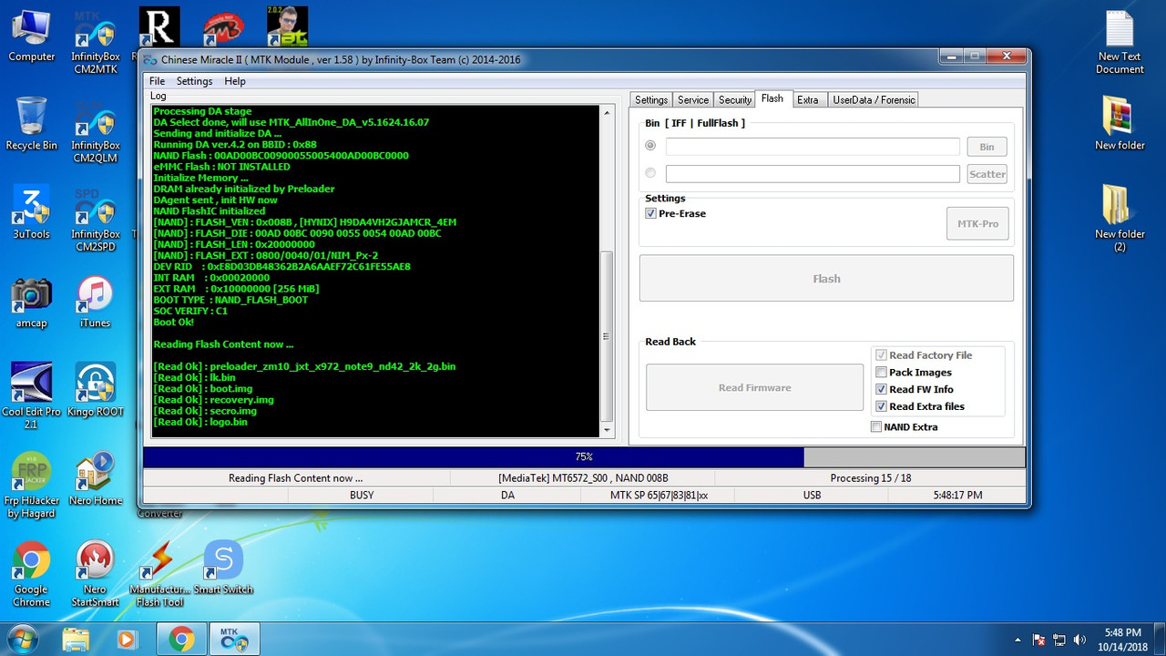
Task: Select the Kingo ROOT shortcut
Action: (95, 390)
